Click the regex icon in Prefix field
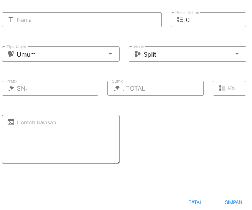 [11, 88]
